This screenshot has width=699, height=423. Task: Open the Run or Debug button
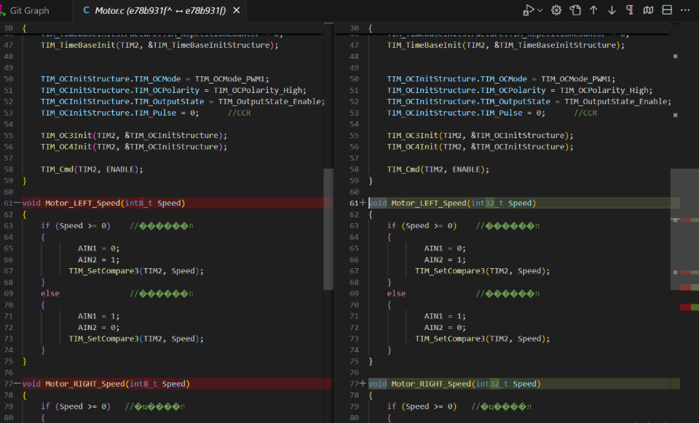(x=529, y=10)
